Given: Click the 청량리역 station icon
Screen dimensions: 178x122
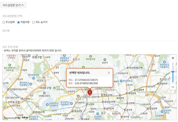Looking at the screenshot, I should click(158, 84).
